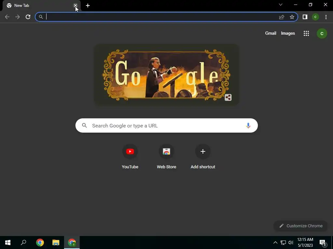Image resolution: width=333 pixels, height=249 pixels.
Task: Click the Google account avatar on the page
Action: click(322, 33)
